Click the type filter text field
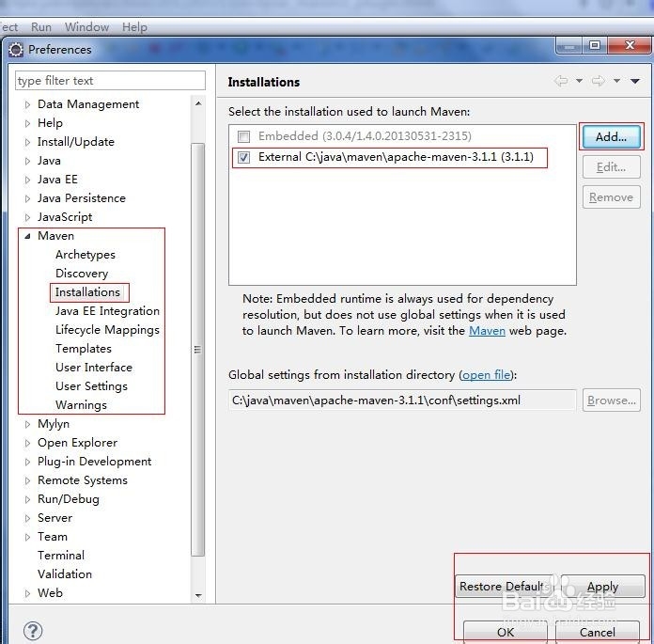The width and height of the screenshot is (654, 644). [110, 80]
